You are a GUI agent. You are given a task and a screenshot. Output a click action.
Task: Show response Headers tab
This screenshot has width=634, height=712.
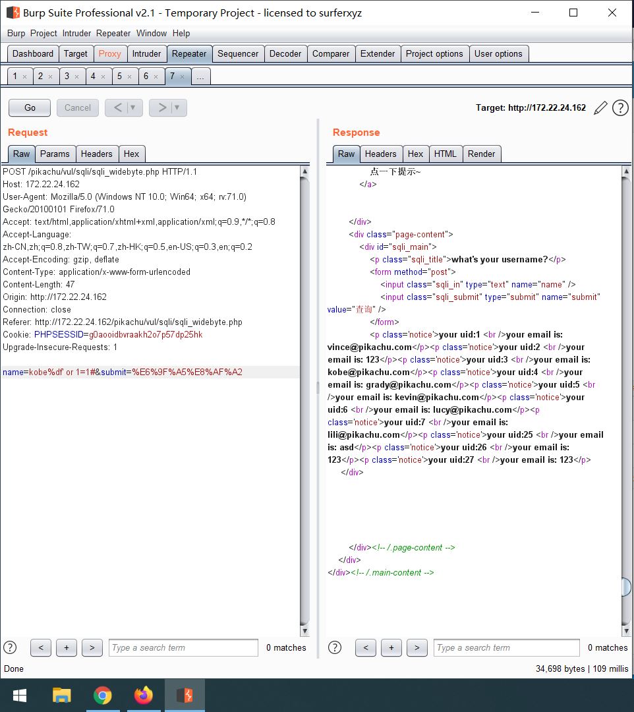pyautogui.click(x=381, y=154)
